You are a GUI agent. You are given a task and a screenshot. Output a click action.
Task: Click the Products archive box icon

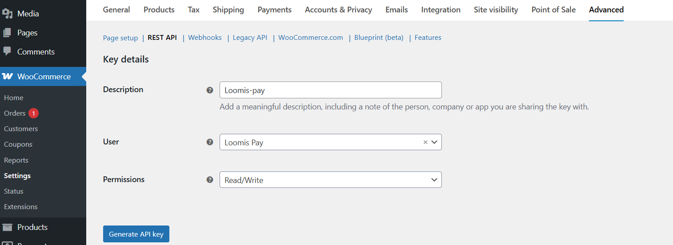coord(7,227)
